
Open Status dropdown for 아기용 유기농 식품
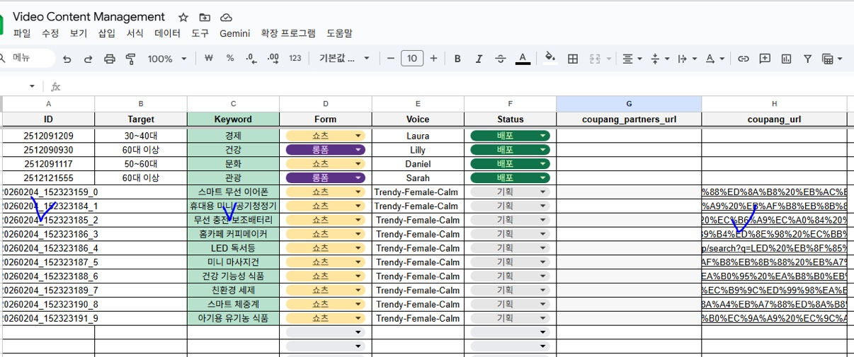click(543, 318)
